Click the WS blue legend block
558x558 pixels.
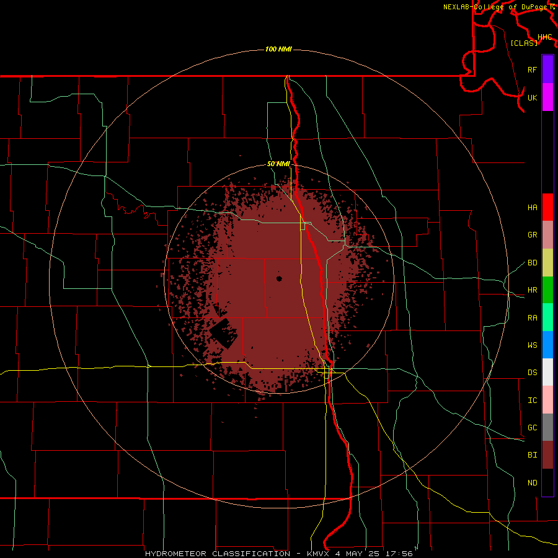click(x=547, y=345)
